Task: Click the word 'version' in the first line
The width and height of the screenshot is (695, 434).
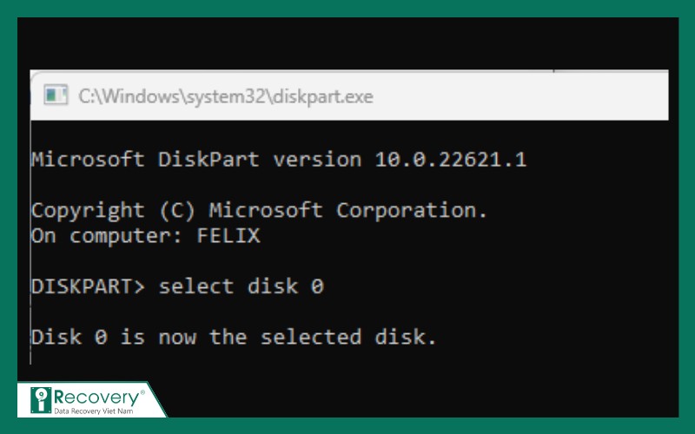Action: pyautogui.click(x=317, y=160)
